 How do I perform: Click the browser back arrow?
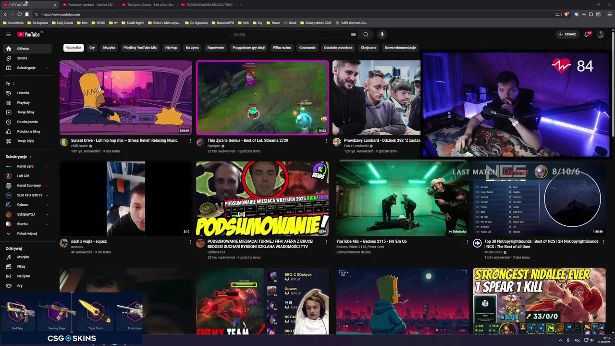[x=5, y=14]
